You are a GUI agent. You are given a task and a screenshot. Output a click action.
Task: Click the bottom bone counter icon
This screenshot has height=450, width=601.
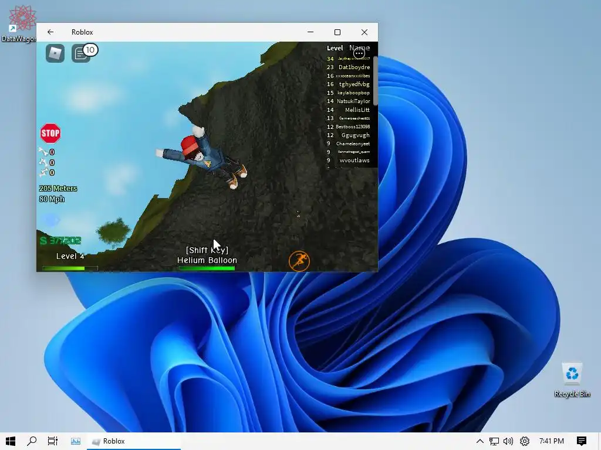tap(43, 173)
